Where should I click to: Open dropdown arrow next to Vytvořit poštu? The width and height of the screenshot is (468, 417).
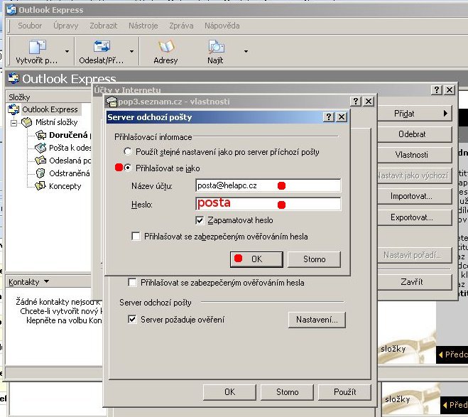[x=67, y=51]
